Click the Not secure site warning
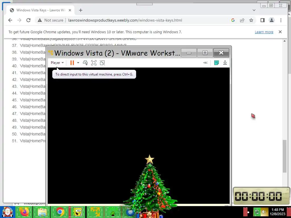 tap(50, 20)
